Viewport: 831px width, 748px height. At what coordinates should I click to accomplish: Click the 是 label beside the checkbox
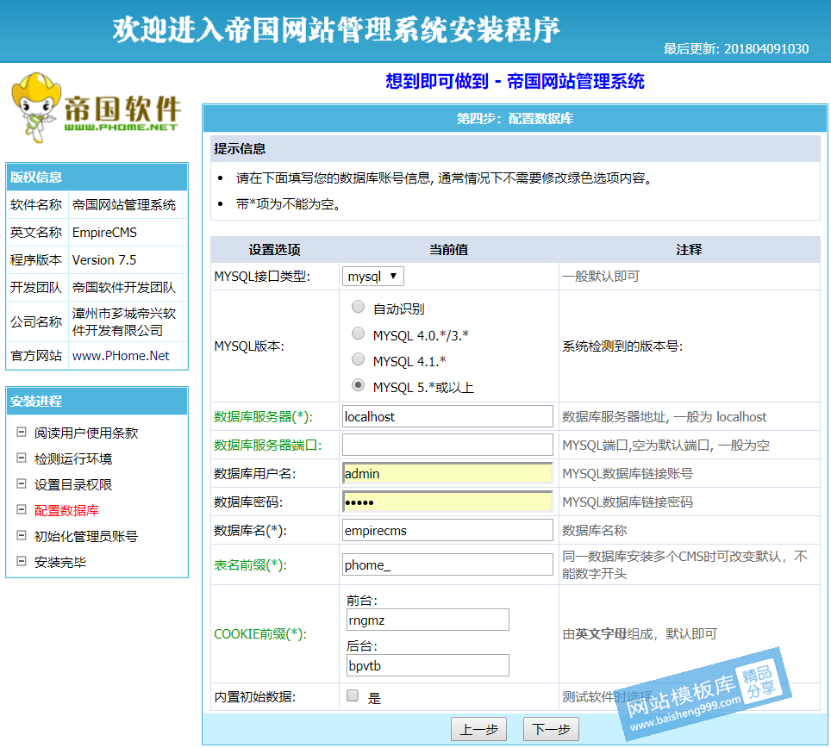point(374,698)
